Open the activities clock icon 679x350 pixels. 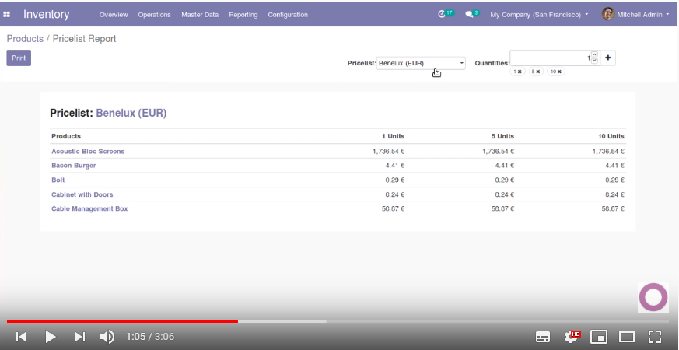(443, 14)
